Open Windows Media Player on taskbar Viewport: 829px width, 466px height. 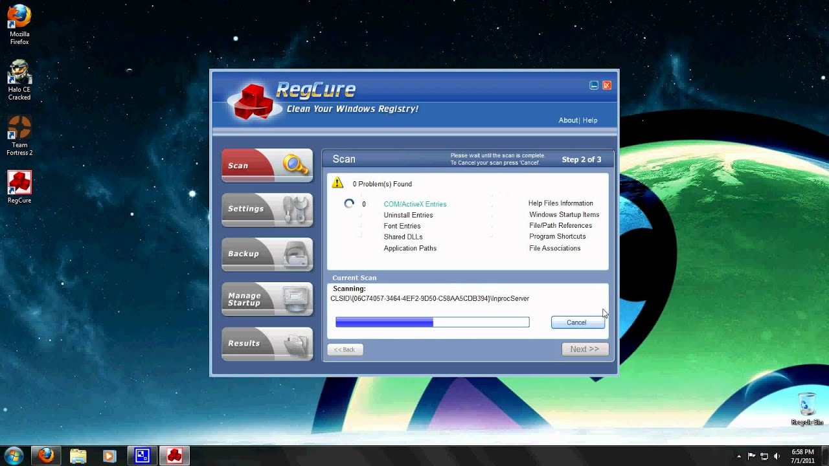click(x=109, y=456)
